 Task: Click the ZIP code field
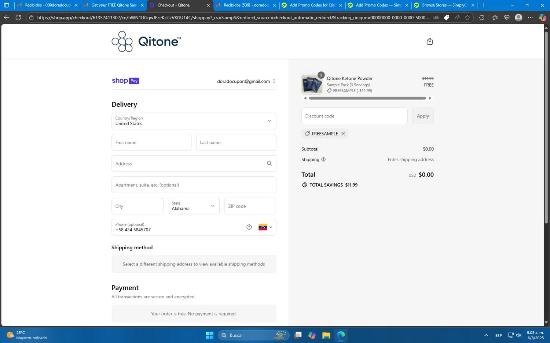250,206
